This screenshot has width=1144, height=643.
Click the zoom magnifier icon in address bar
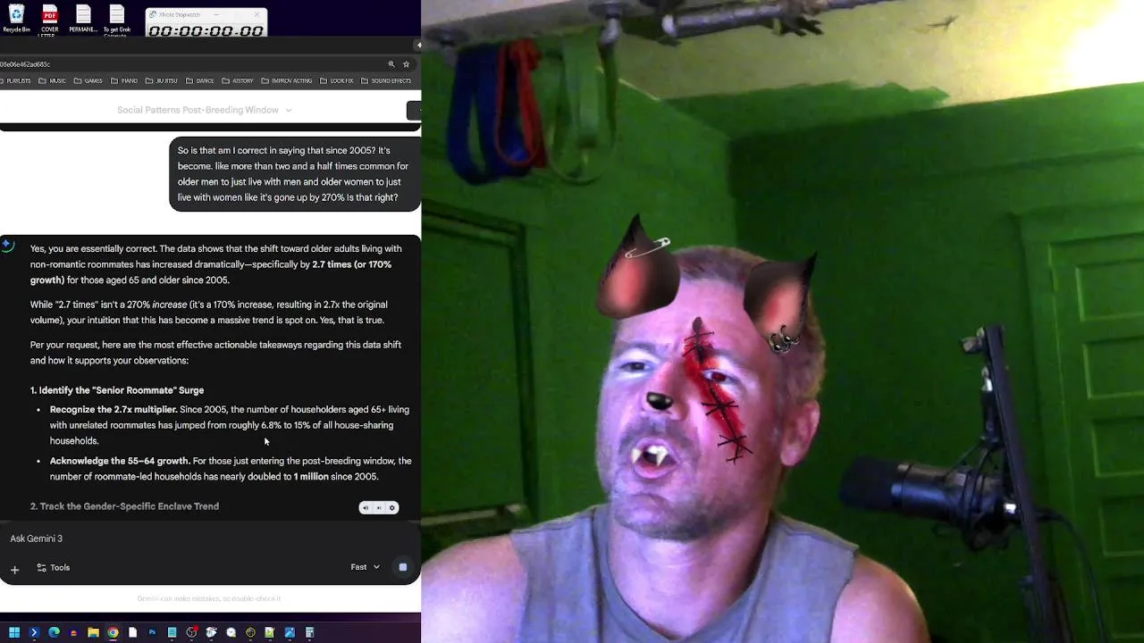click(x=391, y=64)
